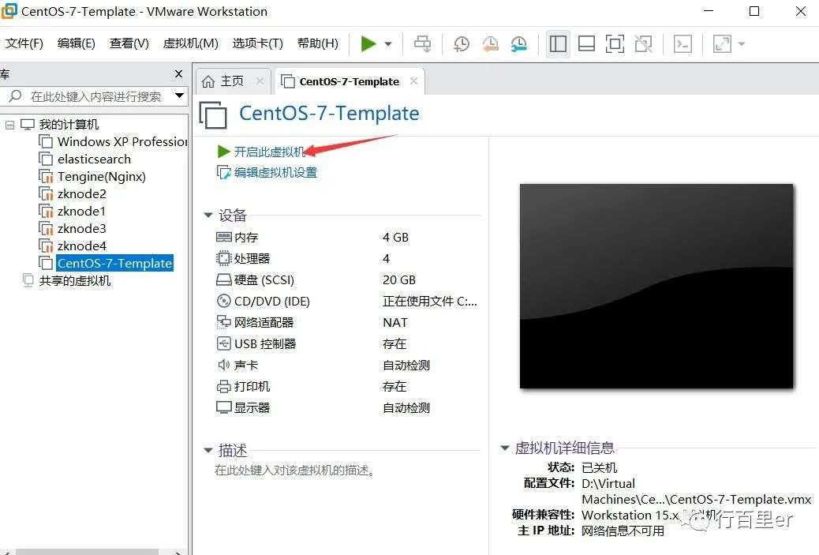This screenshot has height=555, width=819.
Task: Click the green power-on play toolbar icon
Action: click(368, 43)
